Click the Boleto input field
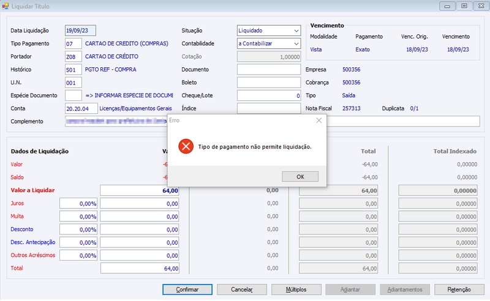The width and height of the screenshot is (490, 301). pyautogui.click(x=269, y=83)
